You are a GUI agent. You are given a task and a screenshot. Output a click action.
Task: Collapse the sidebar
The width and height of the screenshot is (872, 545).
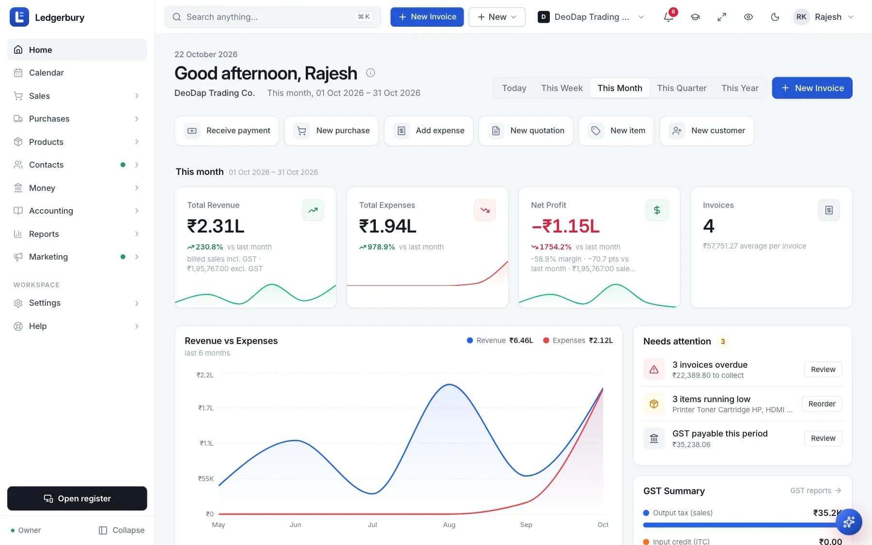pos(122,530)
